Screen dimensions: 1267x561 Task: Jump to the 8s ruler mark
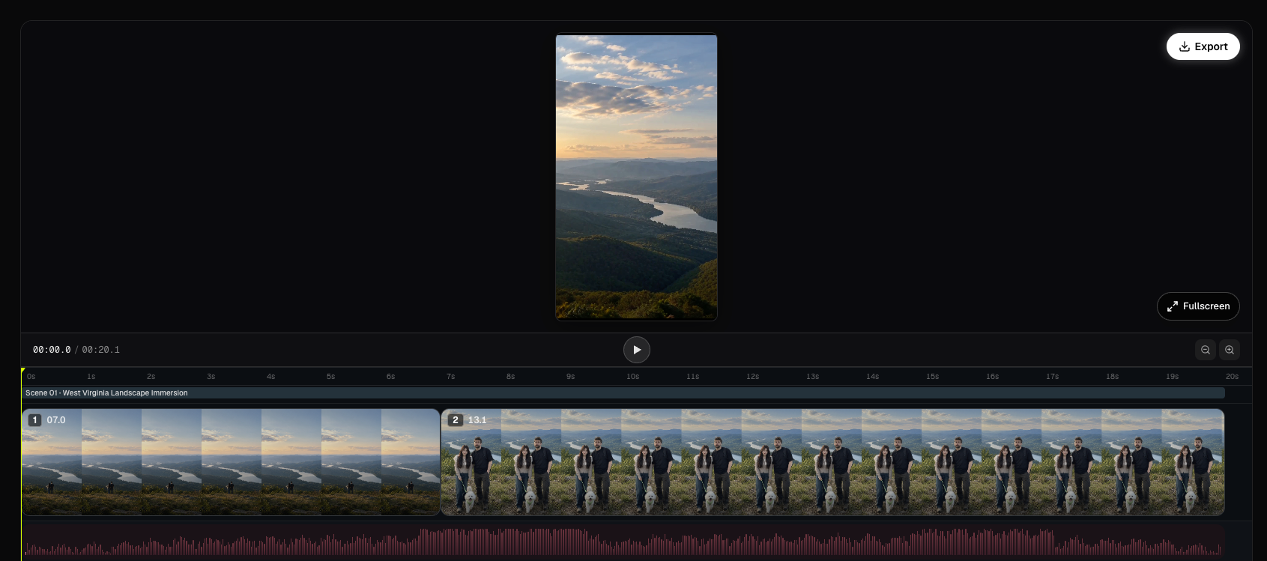tap(511, 377)
